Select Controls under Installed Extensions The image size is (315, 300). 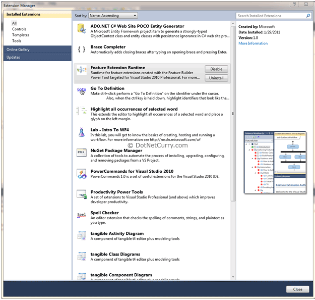click(19, 29)
